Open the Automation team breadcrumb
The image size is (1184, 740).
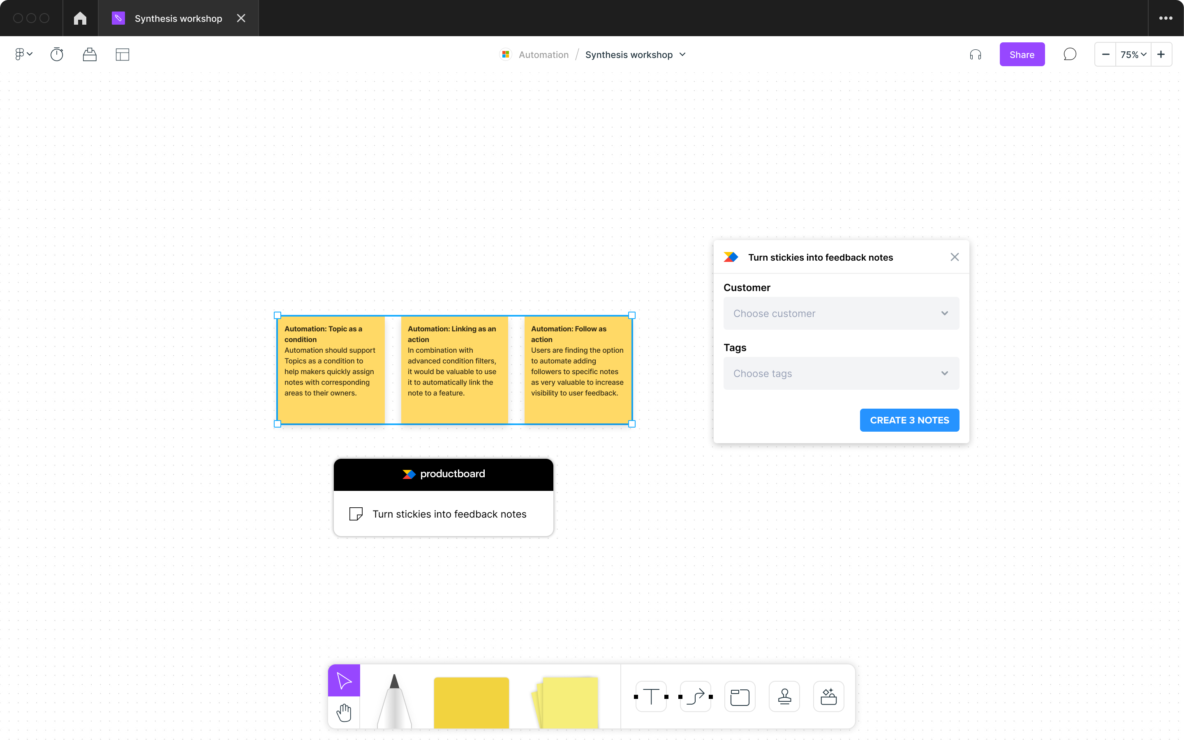tap(543, 54)
